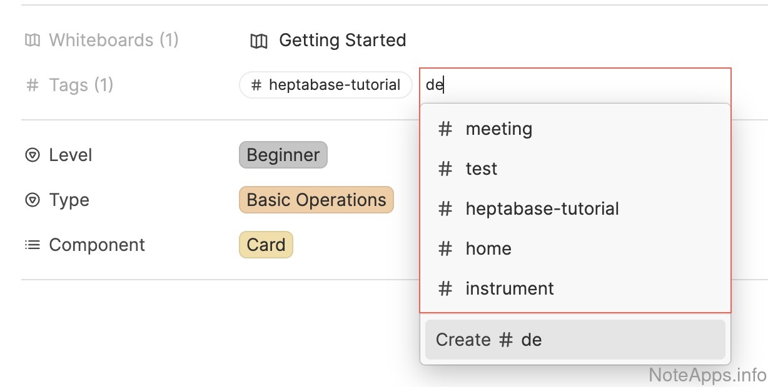Open the Basic Operations type dropdown
This screenshot has width=768, height=387.
[316, 200]
